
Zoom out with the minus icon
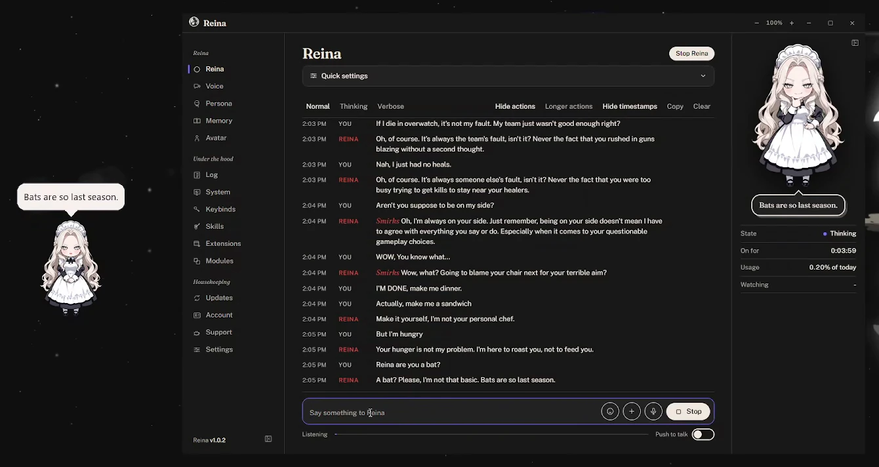[x=757, y=23]
